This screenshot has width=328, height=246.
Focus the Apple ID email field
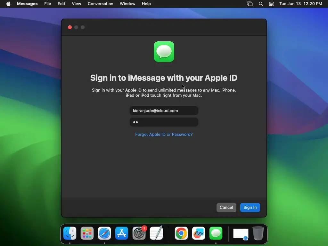(x=164, y=111)
